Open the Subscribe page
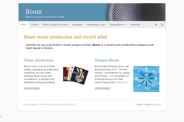The height and width of the screenshot is (122, 184). [136, 25]
